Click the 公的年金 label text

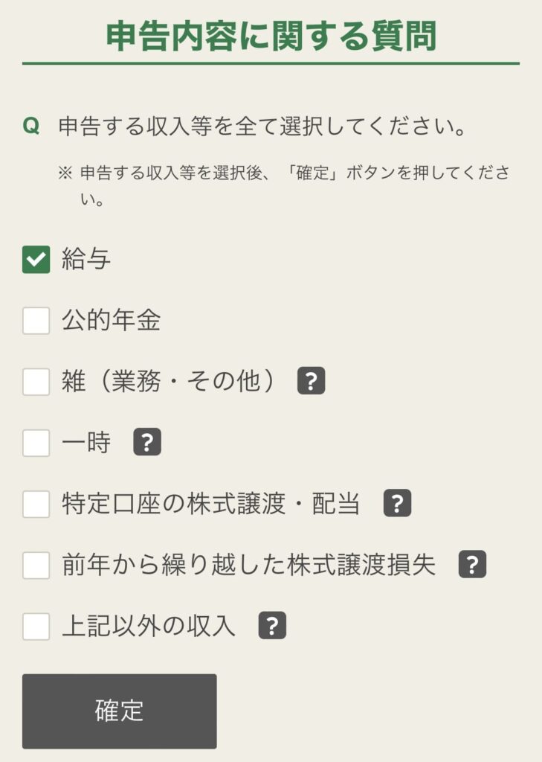pos(111,321)
